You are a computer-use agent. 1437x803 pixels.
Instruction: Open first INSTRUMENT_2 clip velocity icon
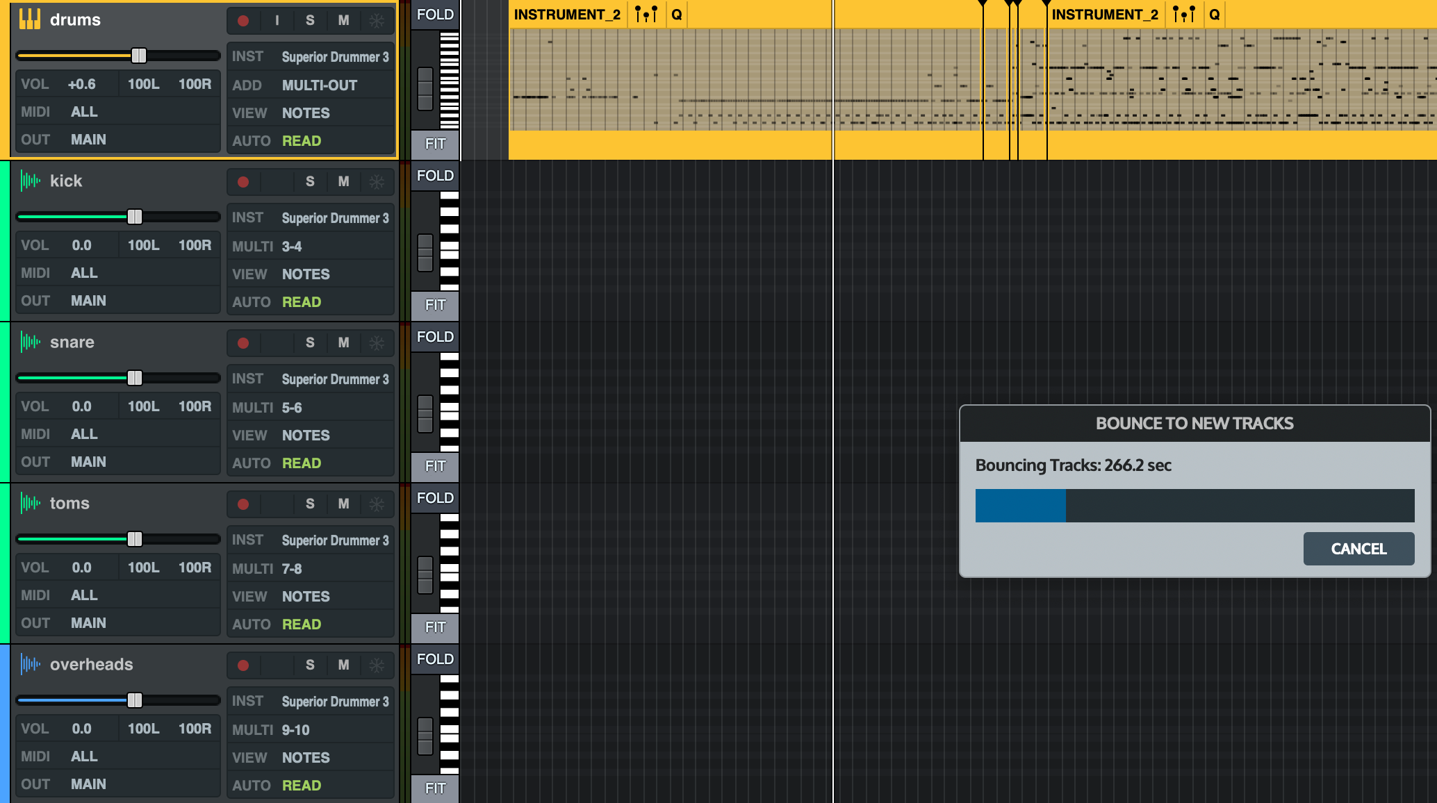646,15
